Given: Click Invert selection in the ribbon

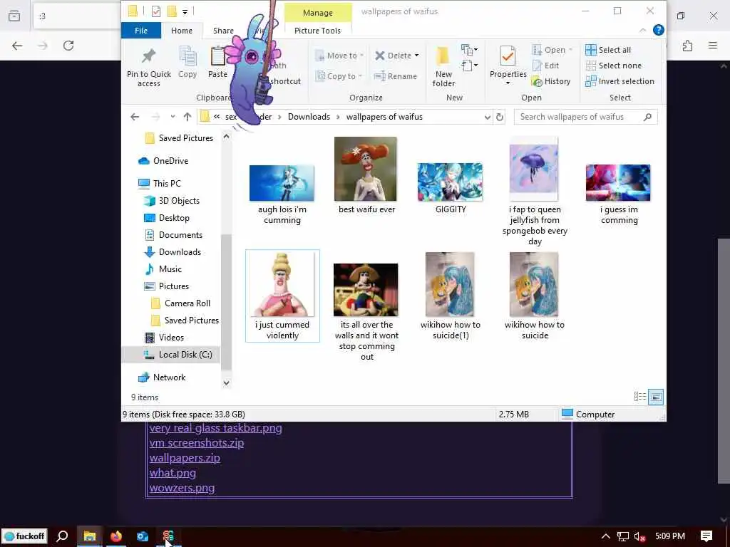Looking at the screenshot, I should pos(620,81).
